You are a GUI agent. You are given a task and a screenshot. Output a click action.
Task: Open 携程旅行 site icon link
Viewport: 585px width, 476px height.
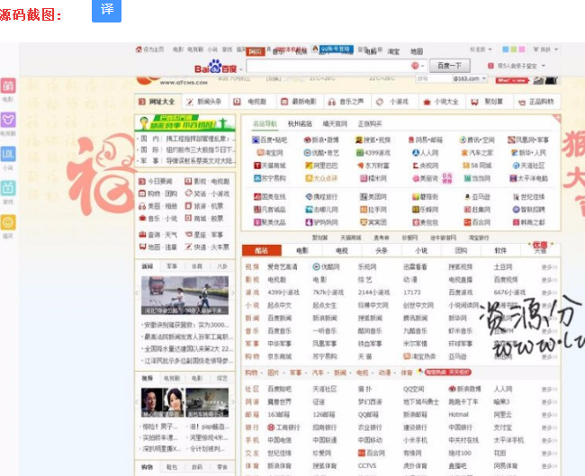pos(321,196)
